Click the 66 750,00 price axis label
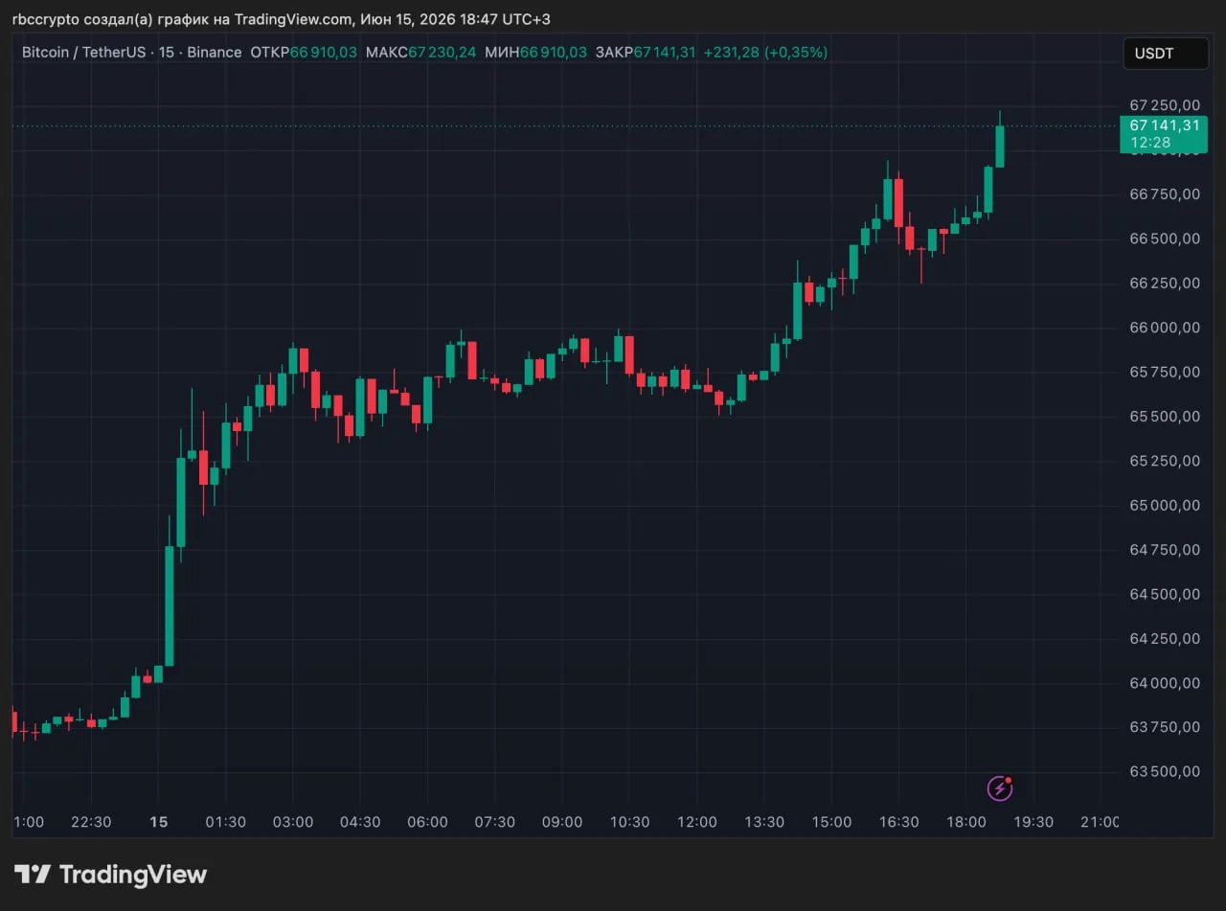The height and width of the screenshot is (911, 1226). click(x=1164, y=194)
